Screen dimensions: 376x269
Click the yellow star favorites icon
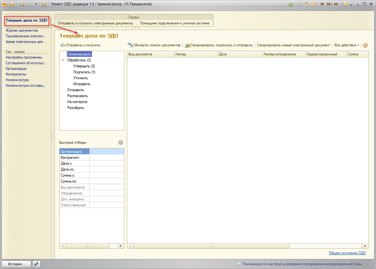pos(44,4)
